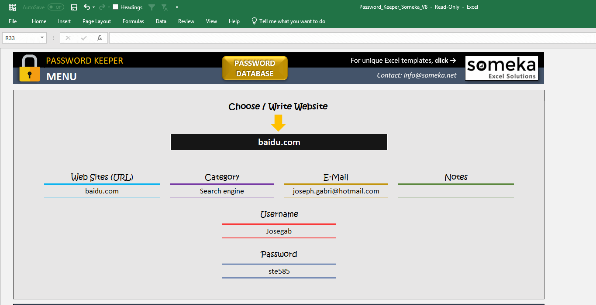Screen dimensions: 596x305
Task: Click the Enter checkmark icon in formula bar
Action: click(x=84, y=38)
